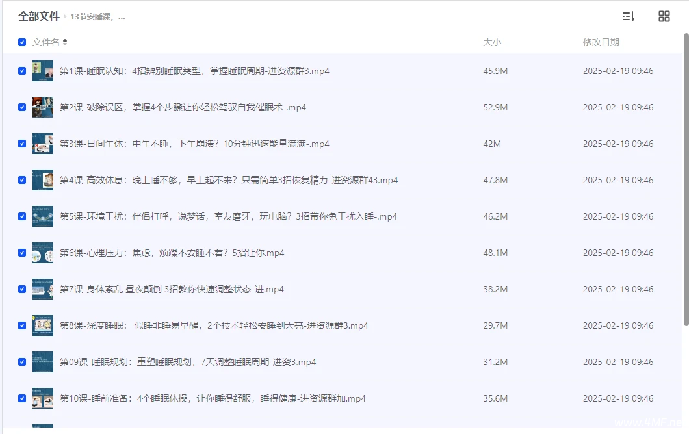The height and width of the screenshot is (434, 689).
Task: Sort by 文件名 using the arrow
Action: click(x=65, y=42)
